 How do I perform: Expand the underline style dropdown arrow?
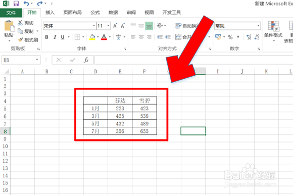pyautogui.click(x=69, y=37)
